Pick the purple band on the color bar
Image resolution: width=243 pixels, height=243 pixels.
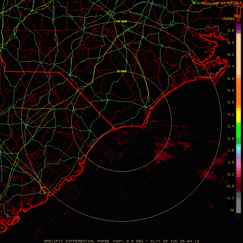(238, 27)
